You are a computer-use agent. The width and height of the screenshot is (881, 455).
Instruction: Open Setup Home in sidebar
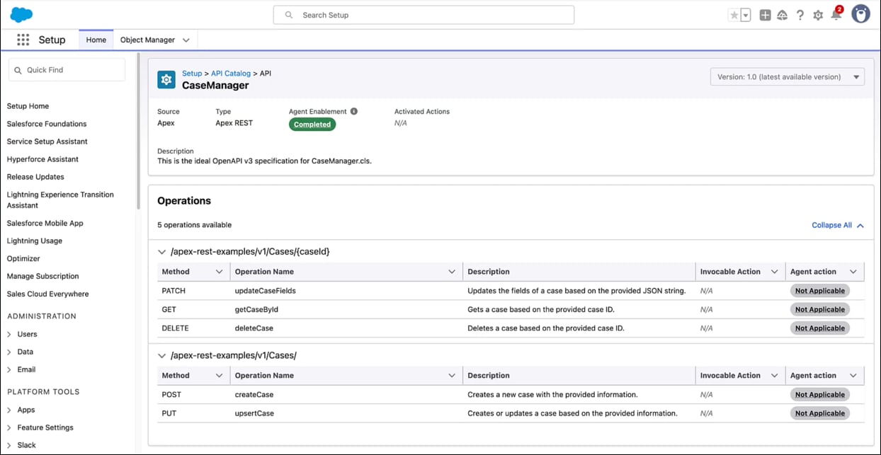click(x=28, y=106)
